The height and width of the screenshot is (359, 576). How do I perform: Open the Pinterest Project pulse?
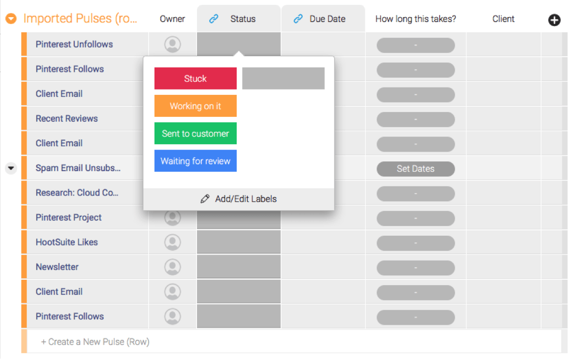pyautogui.click(x=68, y=218)
